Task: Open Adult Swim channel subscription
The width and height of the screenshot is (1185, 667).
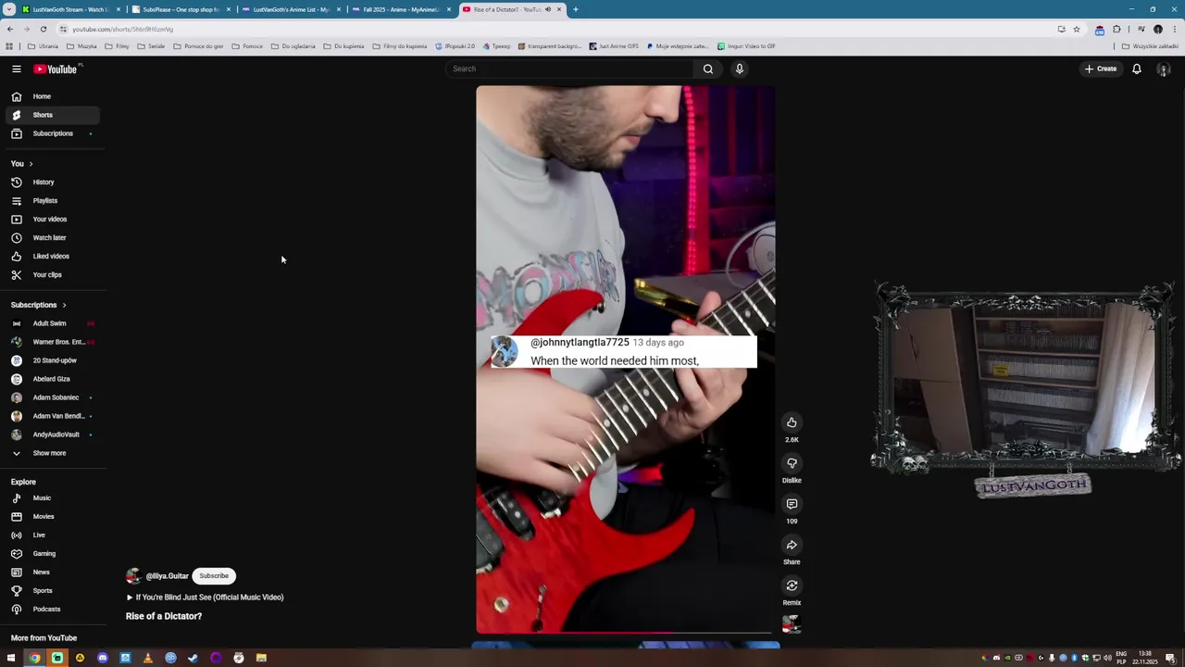Action: coord(52,323)
